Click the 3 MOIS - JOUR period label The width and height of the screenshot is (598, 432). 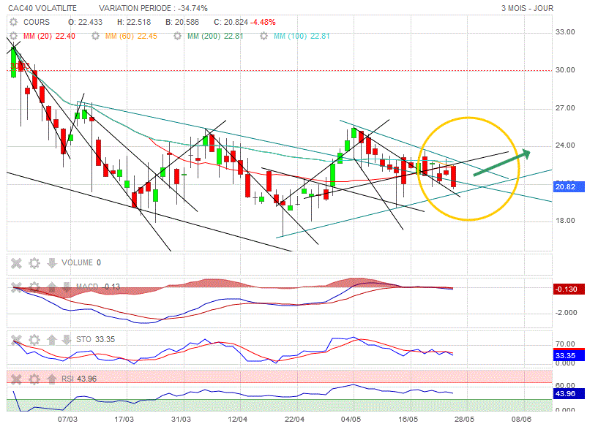point(527,8)
